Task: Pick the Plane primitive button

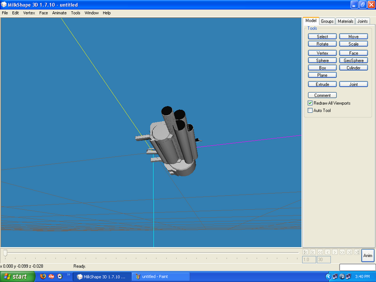Action: click(x=322, y=75)
